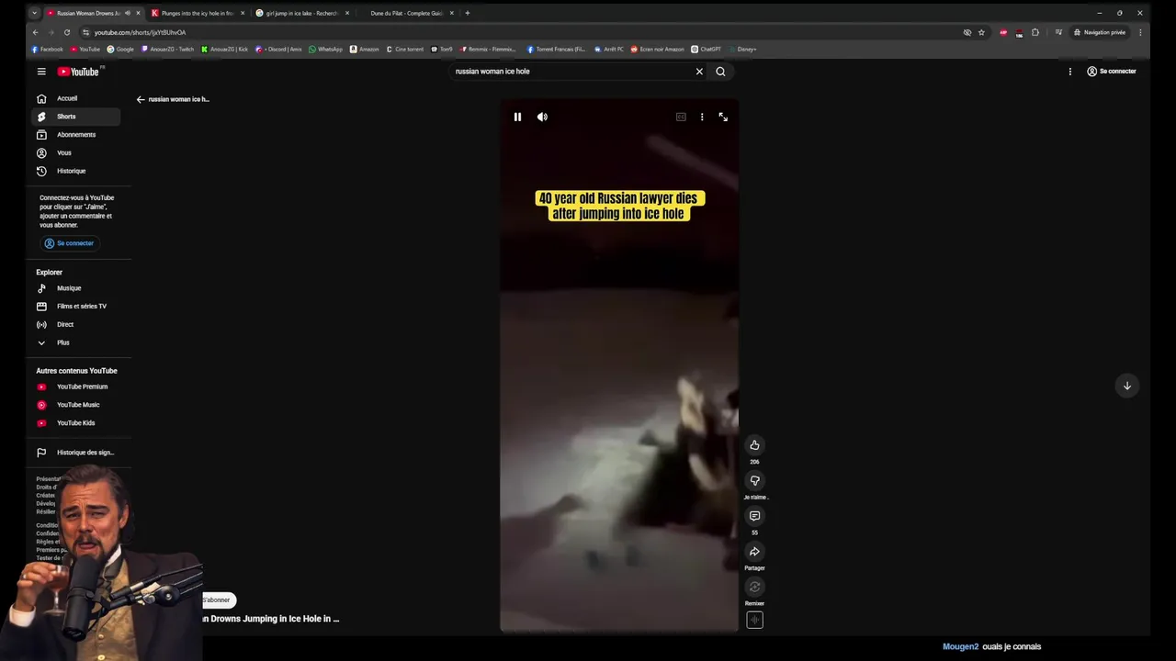Open the Short's sound thumbnail

click(754, 620)
